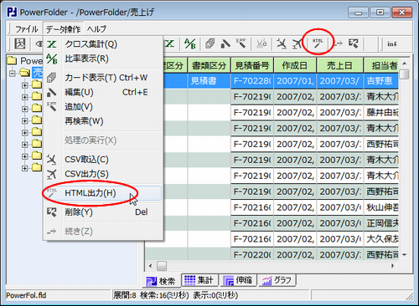
Task: Click the CSV import toolbar icon
Action: click(282, 43)
